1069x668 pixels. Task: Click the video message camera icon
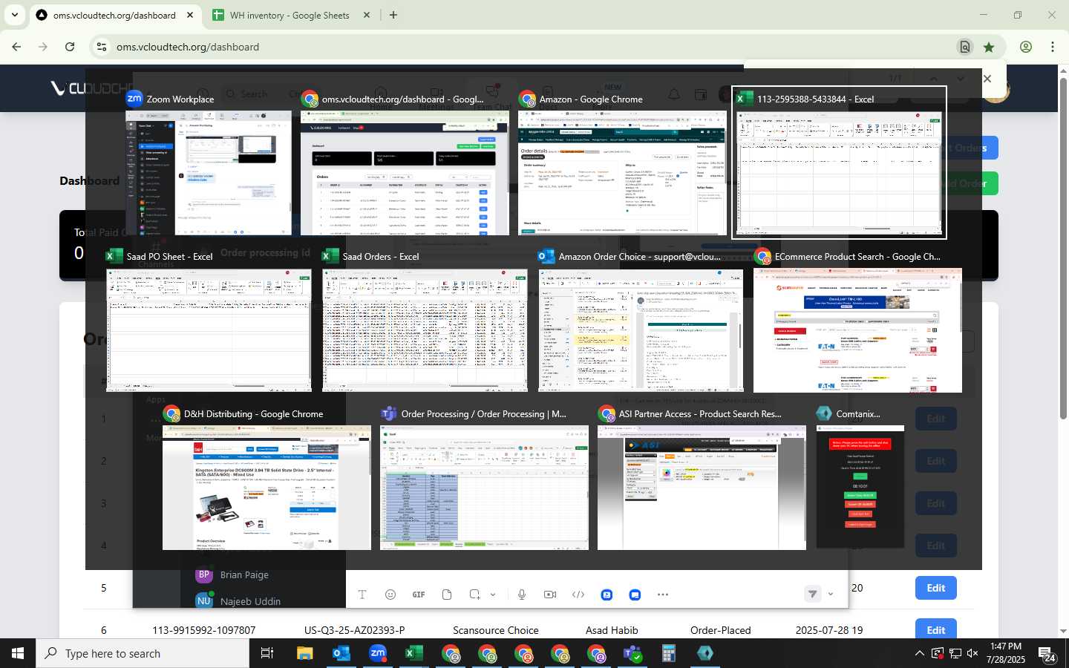(x=550, y=595)
